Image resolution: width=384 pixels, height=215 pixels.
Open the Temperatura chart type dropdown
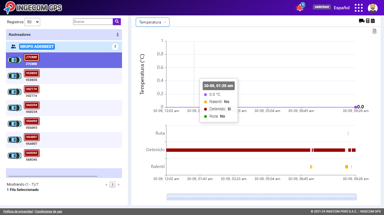(x=153, y=22)
